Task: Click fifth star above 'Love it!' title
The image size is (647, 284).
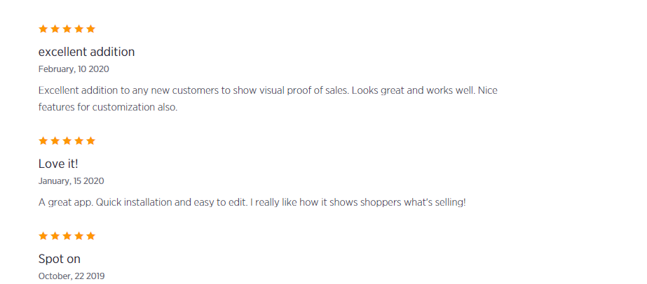Action: click(x=90, y=141)
